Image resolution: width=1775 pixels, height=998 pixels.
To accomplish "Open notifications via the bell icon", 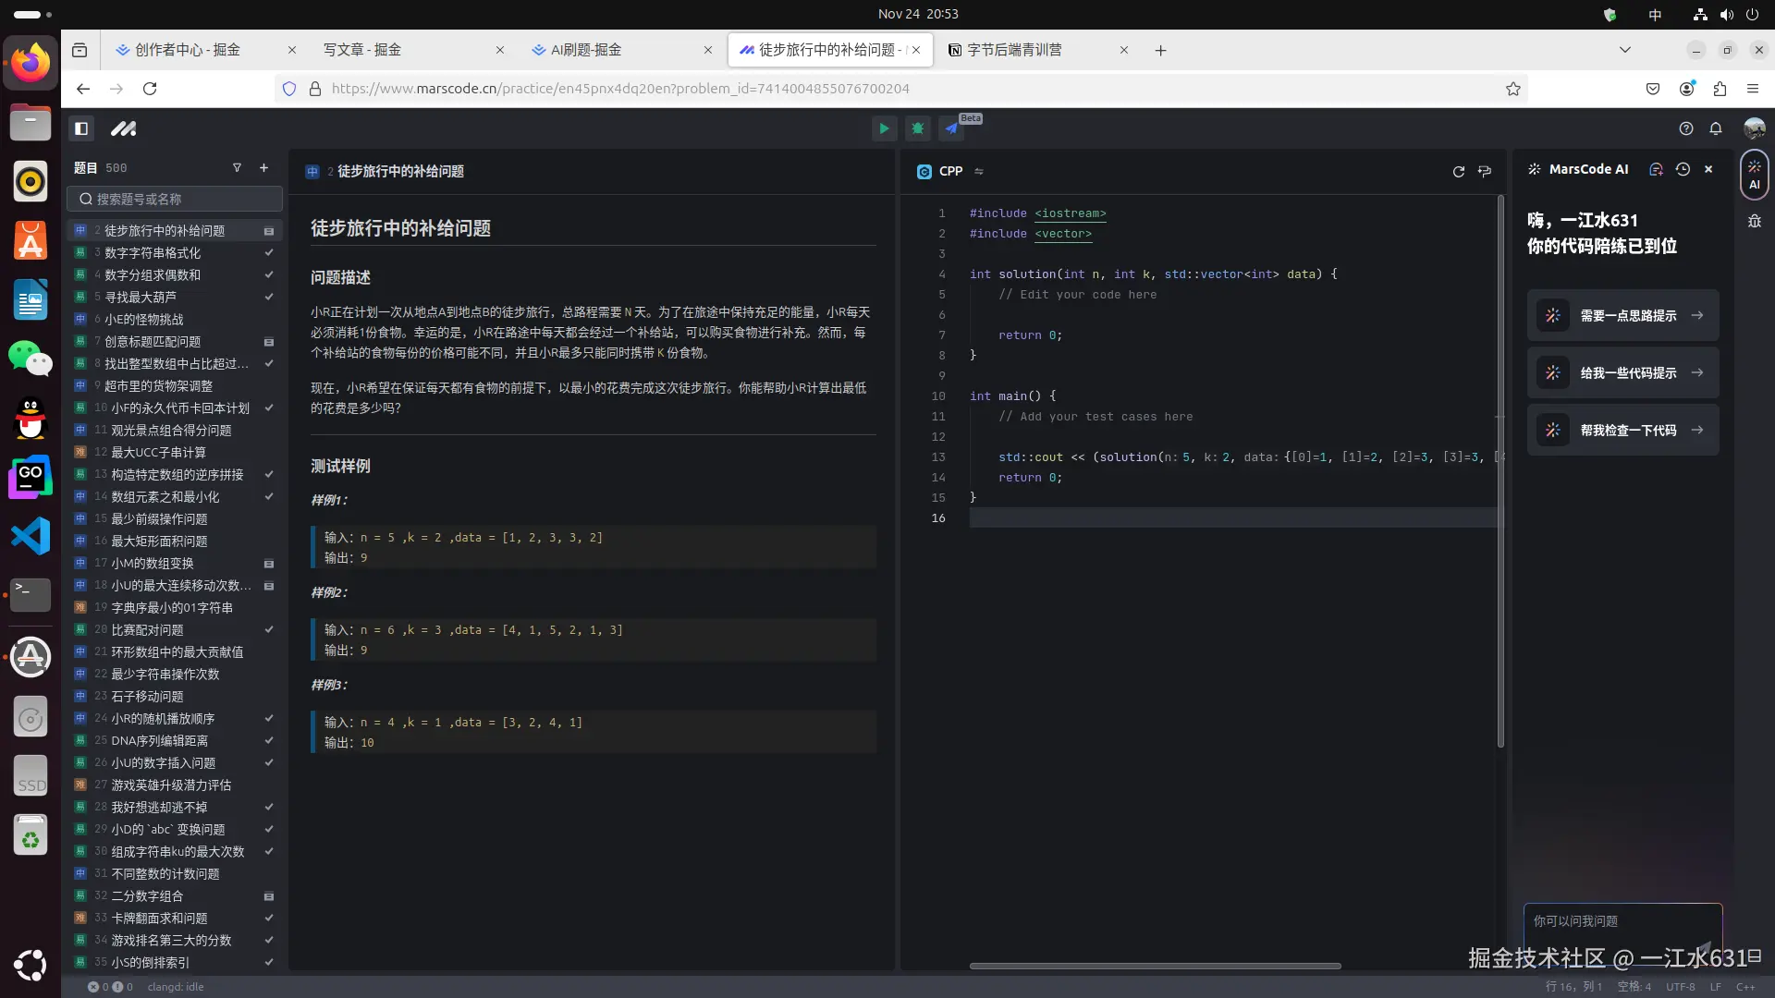I will [x=1716, y=128].
